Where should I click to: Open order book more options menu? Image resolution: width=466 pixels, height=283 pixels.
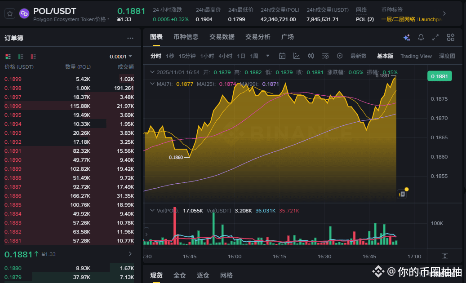point(130,38)
